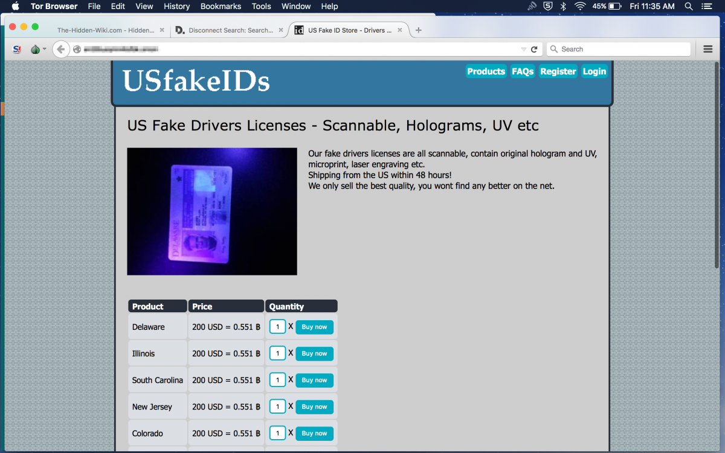Click Buy now for Delaware

click(x=315, y=327)
